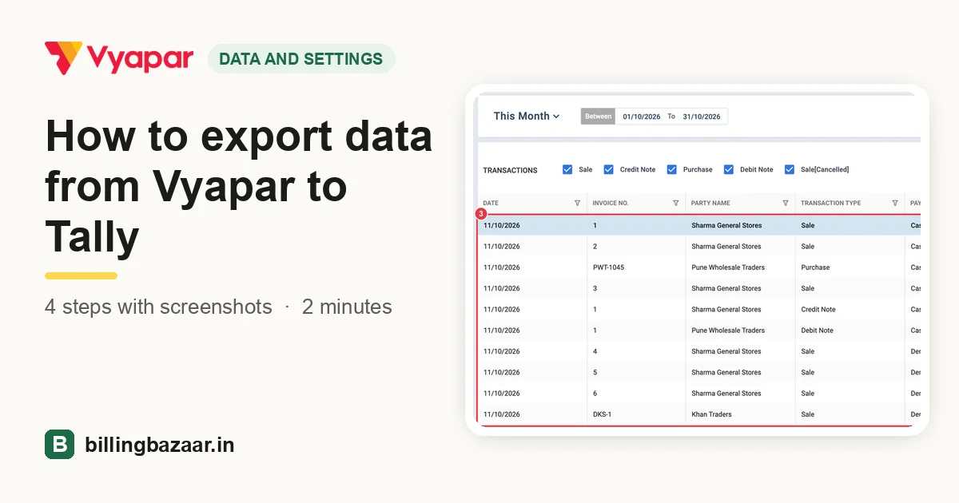Open the TRANSACTION TYPE column filter icon
This screenshot has width=959, height=503.
point(895,203)
